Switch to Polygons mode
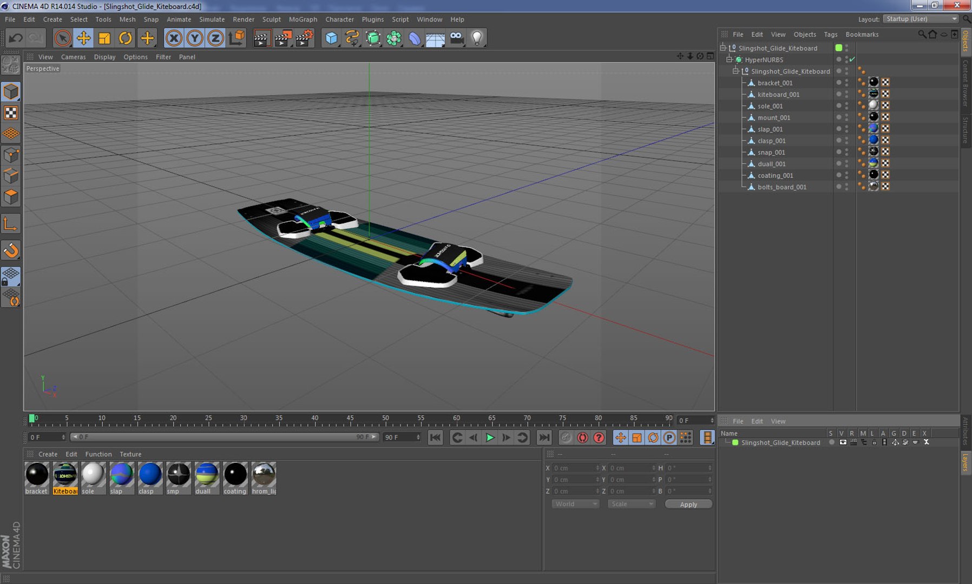Screen dimensions: 972x584 11,197
